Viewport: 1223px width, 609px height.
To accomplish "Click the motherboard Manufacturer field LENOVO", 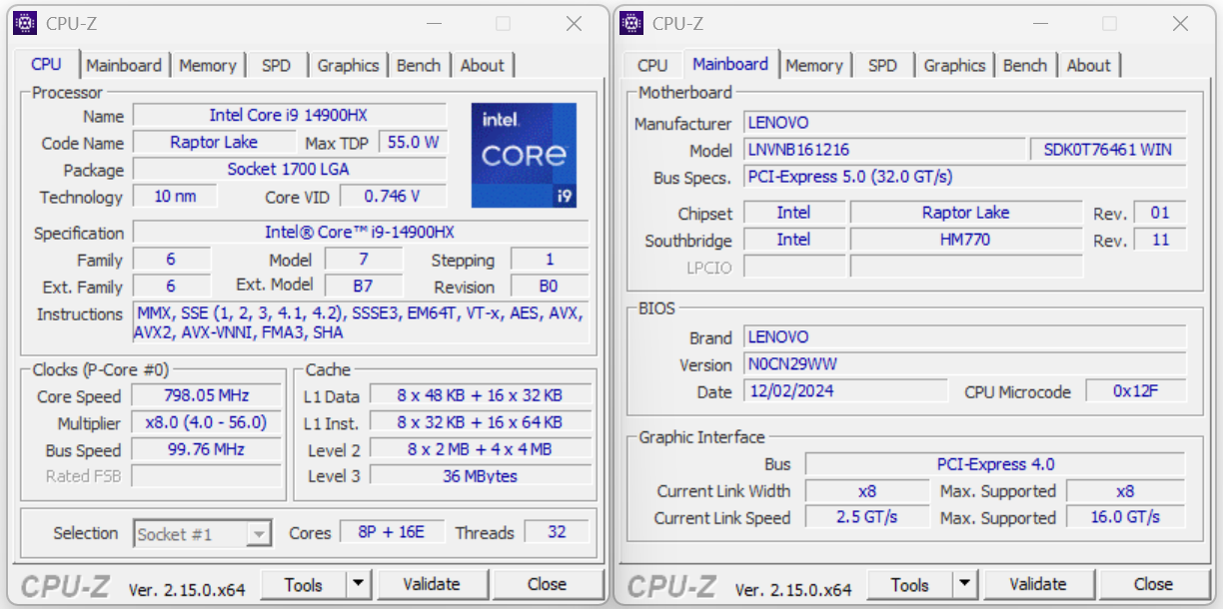I will coord(965,123).
